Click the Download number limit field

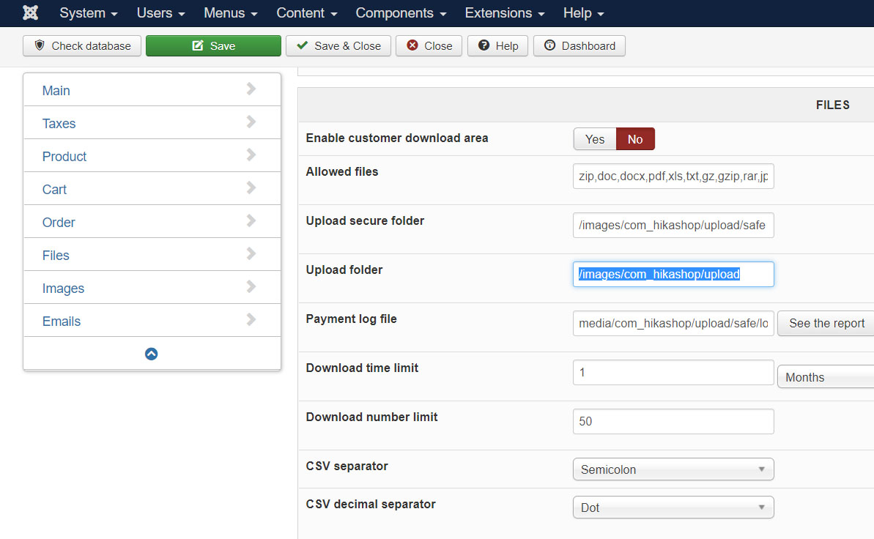point(673,421)
